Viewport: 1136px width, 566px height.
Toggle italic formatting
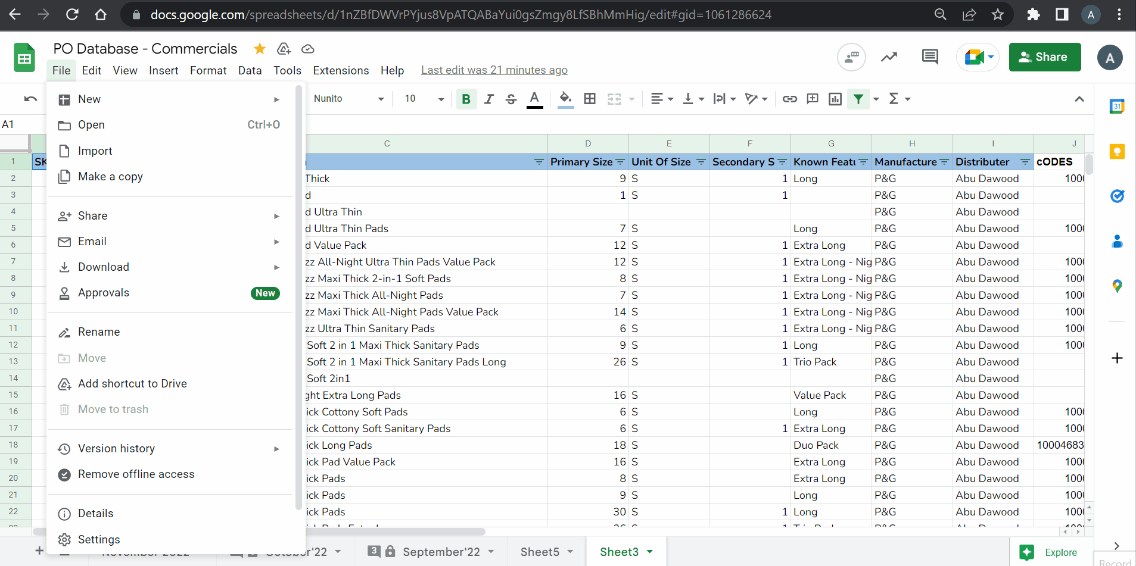[x=488, y=99]
